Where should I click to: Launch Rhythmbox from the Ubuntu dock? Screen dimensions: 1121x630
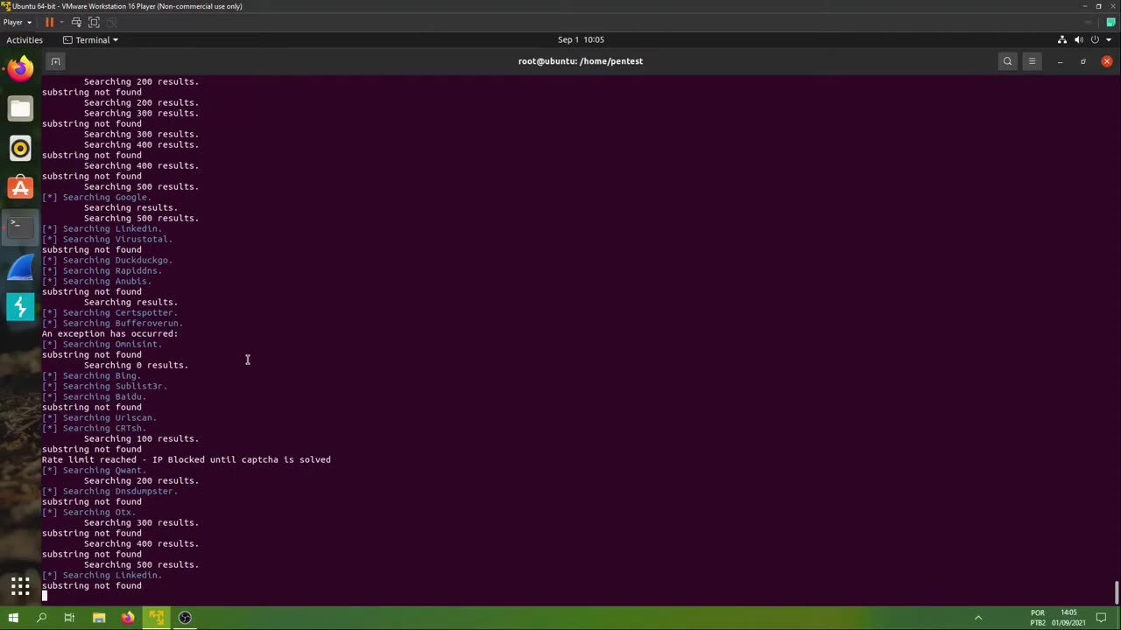[20, 148]
